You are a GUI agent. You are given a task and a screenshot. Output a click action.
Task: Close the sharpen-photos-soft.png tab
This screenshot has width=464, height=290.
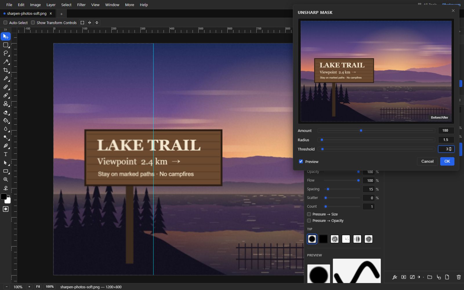pyautogui.click(x=51, y=14)
